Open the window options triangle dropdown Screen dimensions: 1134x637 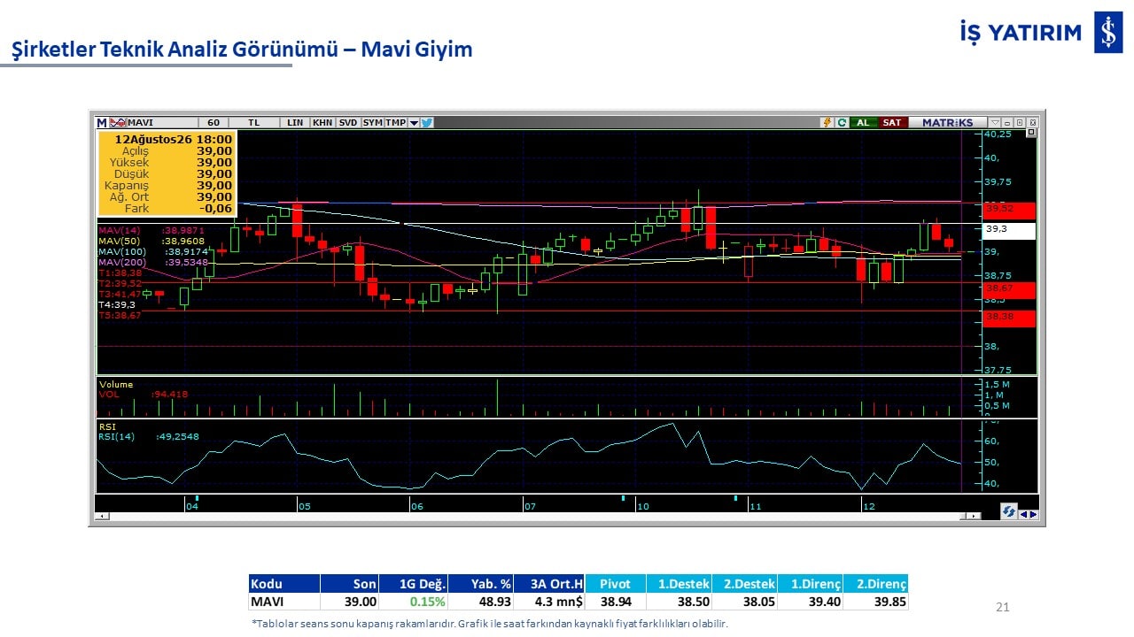995,123
